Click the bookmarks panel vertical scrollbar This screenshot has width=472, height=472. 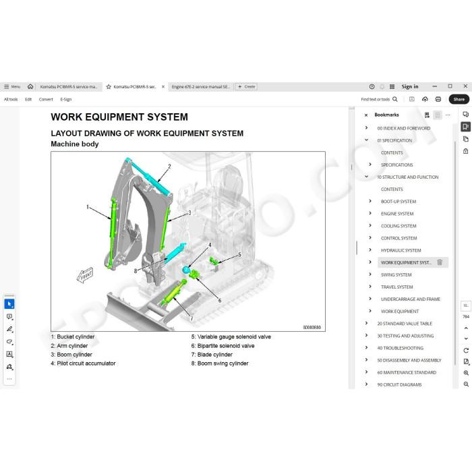[454, 253]
